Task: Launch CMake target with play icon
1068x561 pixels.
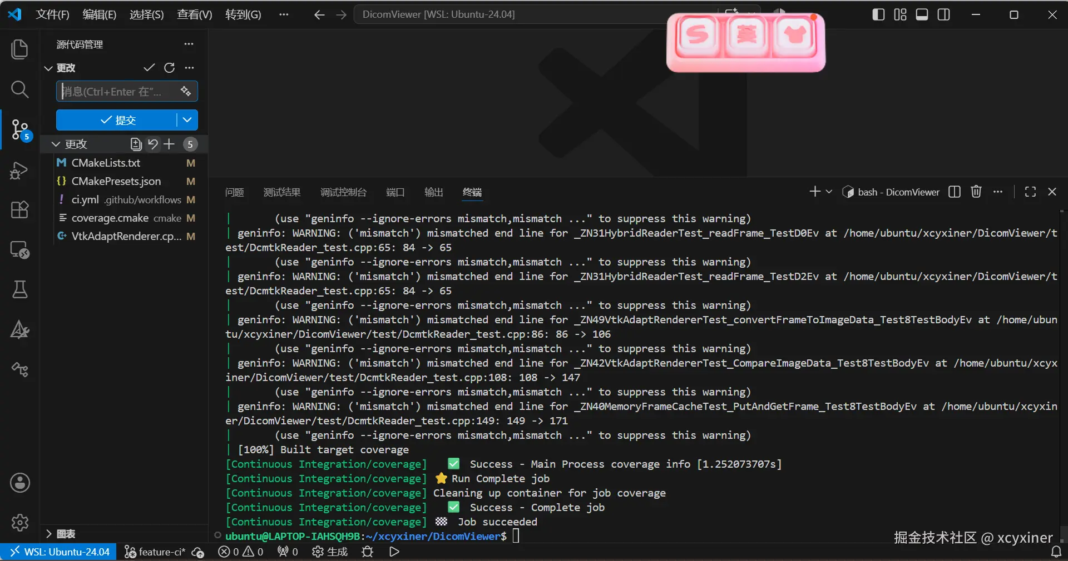Action: 394,552
